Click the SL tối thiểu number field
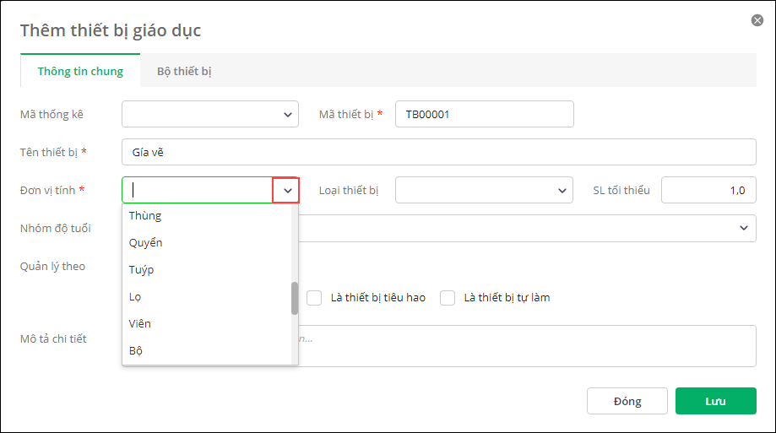This screenshot has height=433, width=776. (x=708, y=190)
